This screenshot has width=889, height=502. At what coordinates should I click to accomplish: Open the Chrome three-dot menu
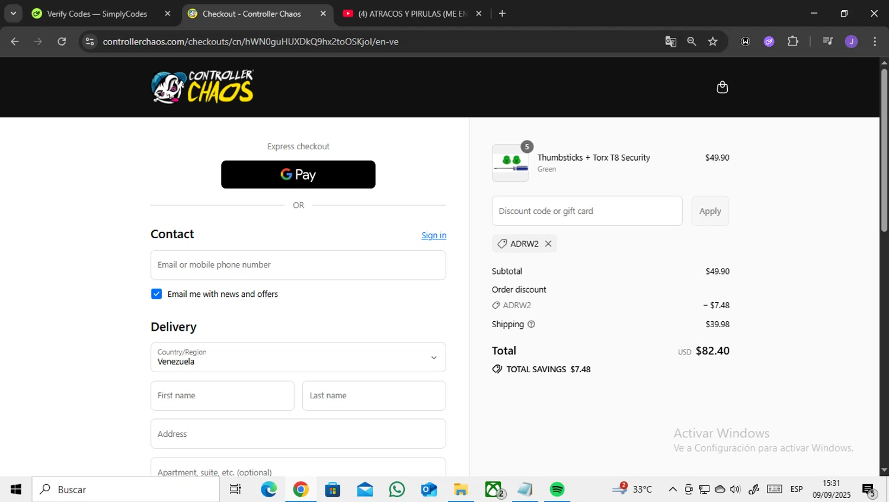pos(875,41)
